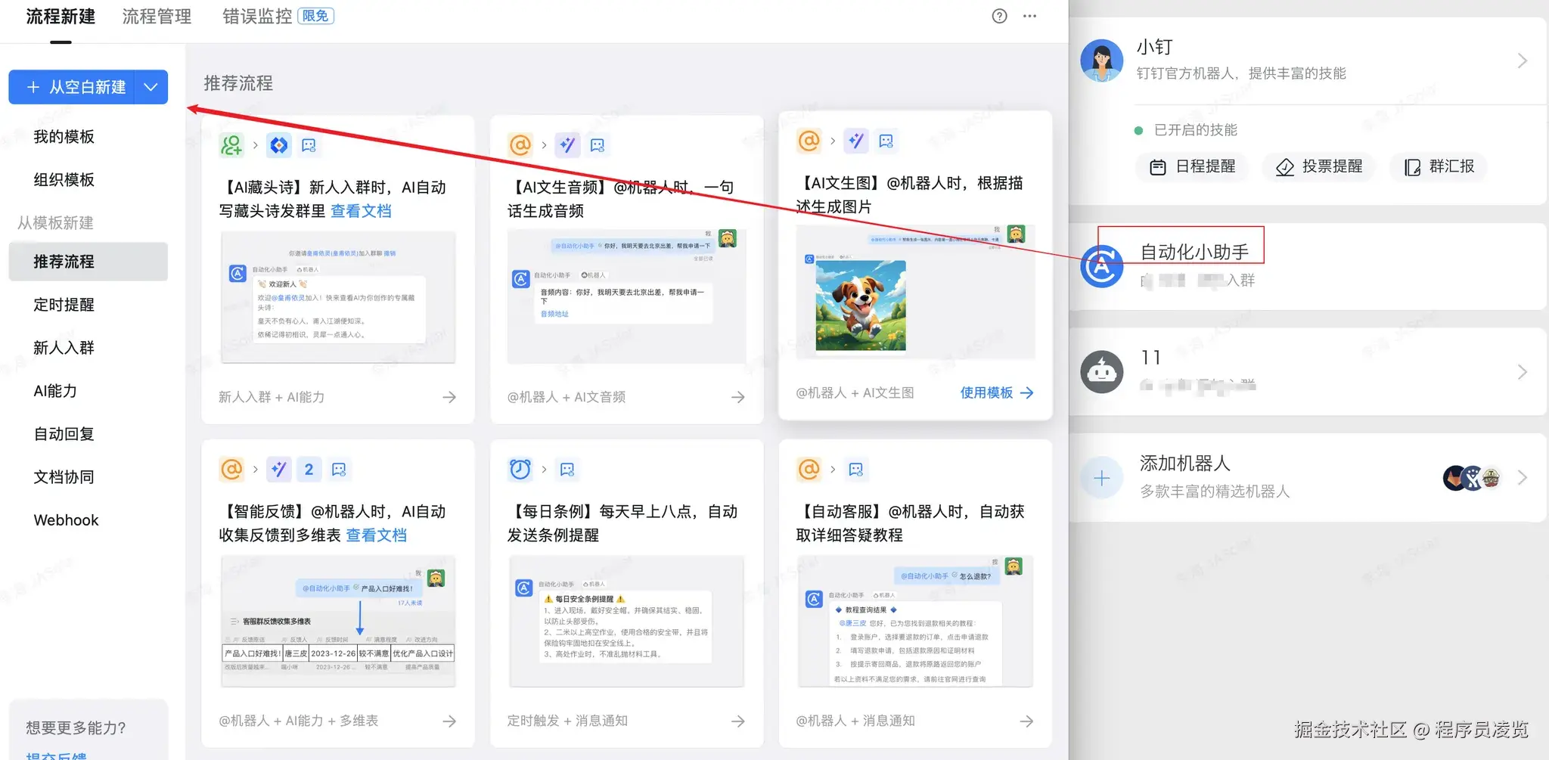Click the @ trigger icon on AI文生音频 card
This screenshot has width=1549, height=760.
click(520, 144)
